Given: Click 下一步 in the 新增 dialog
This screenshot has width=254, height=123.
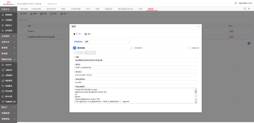Looking at the screenshot, I should [77, 34].
